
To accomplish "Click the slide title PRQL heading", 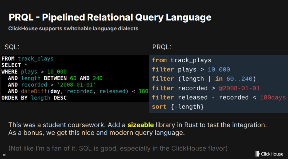I will [110, 17].
